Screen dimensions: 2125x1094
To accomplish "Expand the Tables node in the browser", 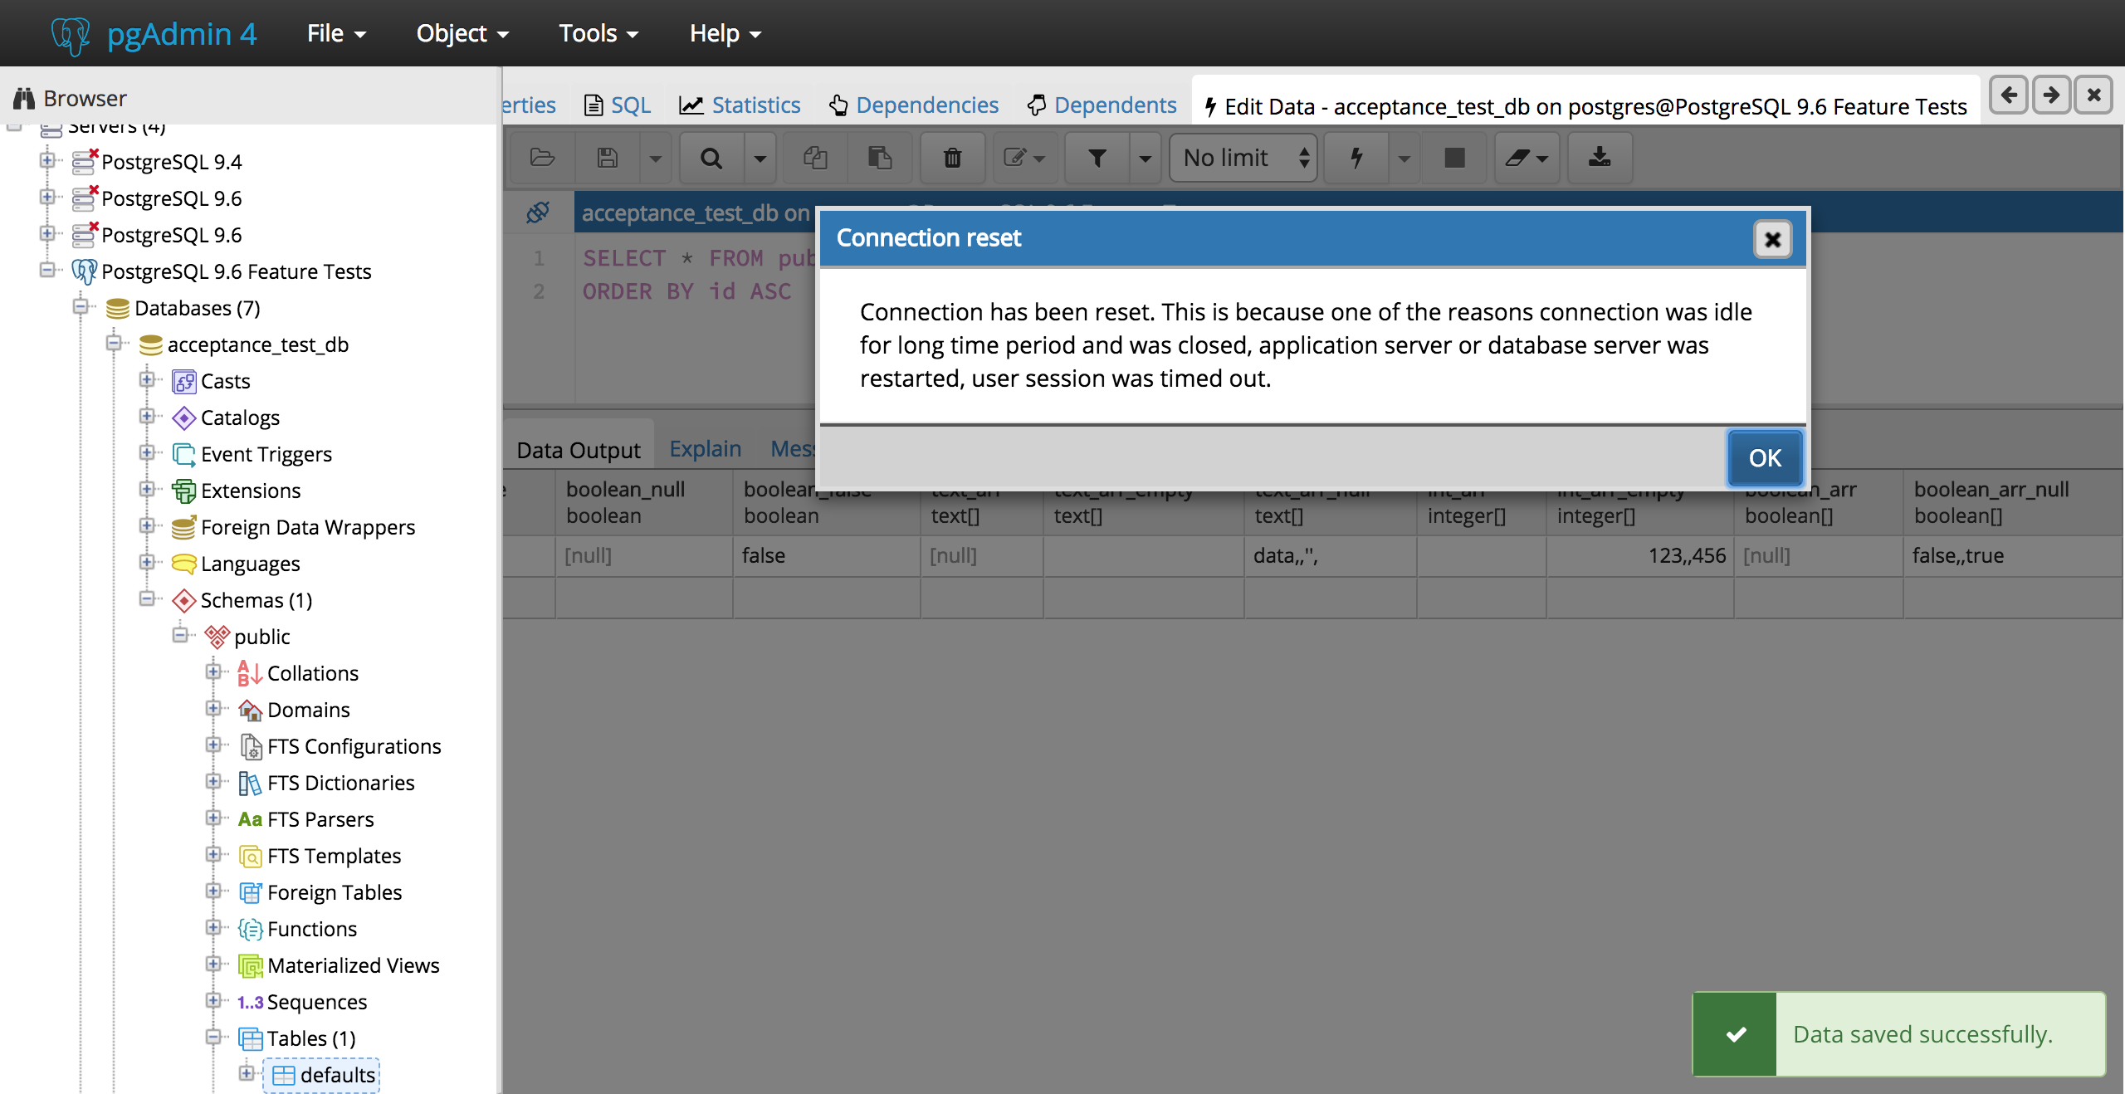I will tap(214, 1038).
